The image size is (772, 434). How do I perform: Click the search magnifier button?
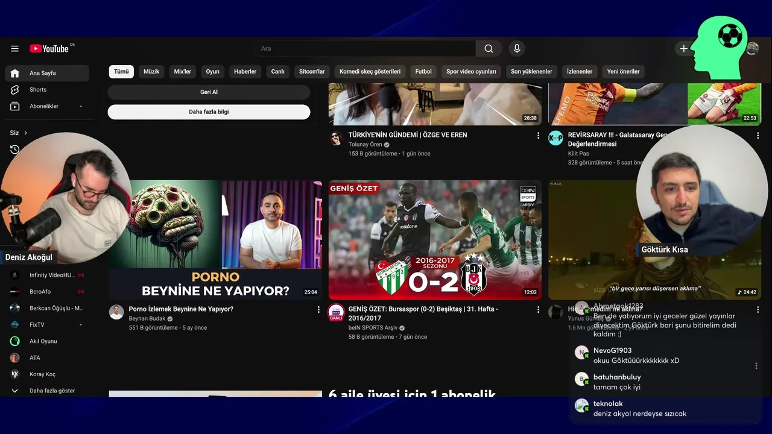(x=489, y=49)
